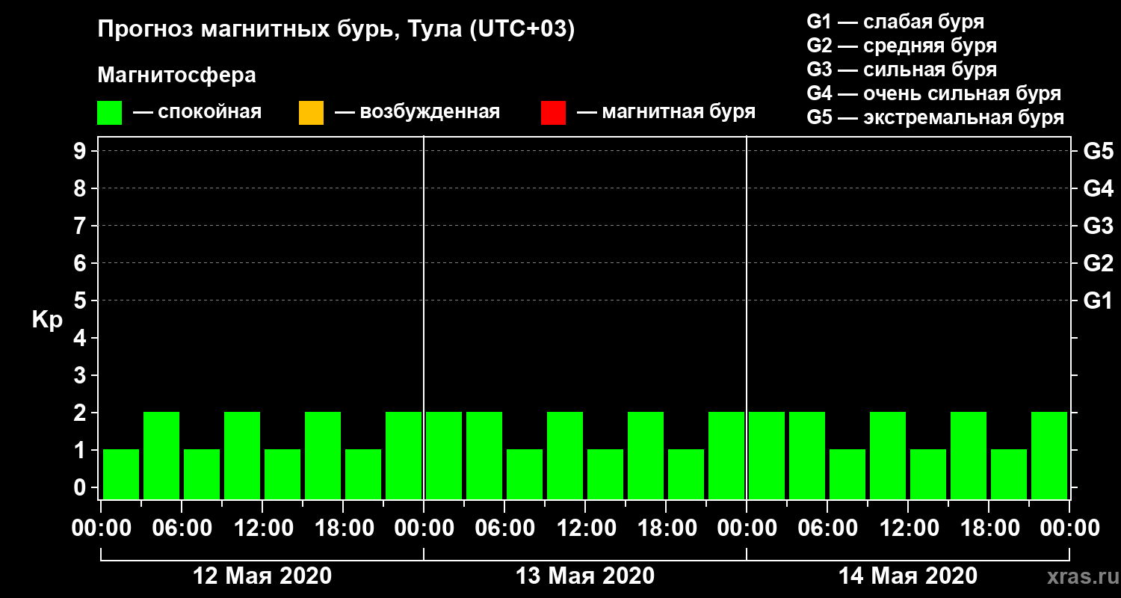Viewport: 1121px width, 598px height.
Task: Click the '06:00' tick label for 12 Мая
Action: [x=182, y=528]
